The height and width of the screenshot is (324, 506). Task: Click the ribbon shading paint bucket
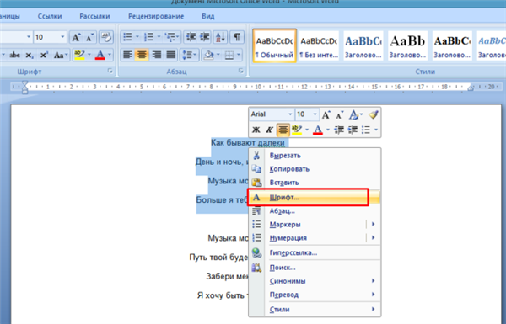coord(208,55)
